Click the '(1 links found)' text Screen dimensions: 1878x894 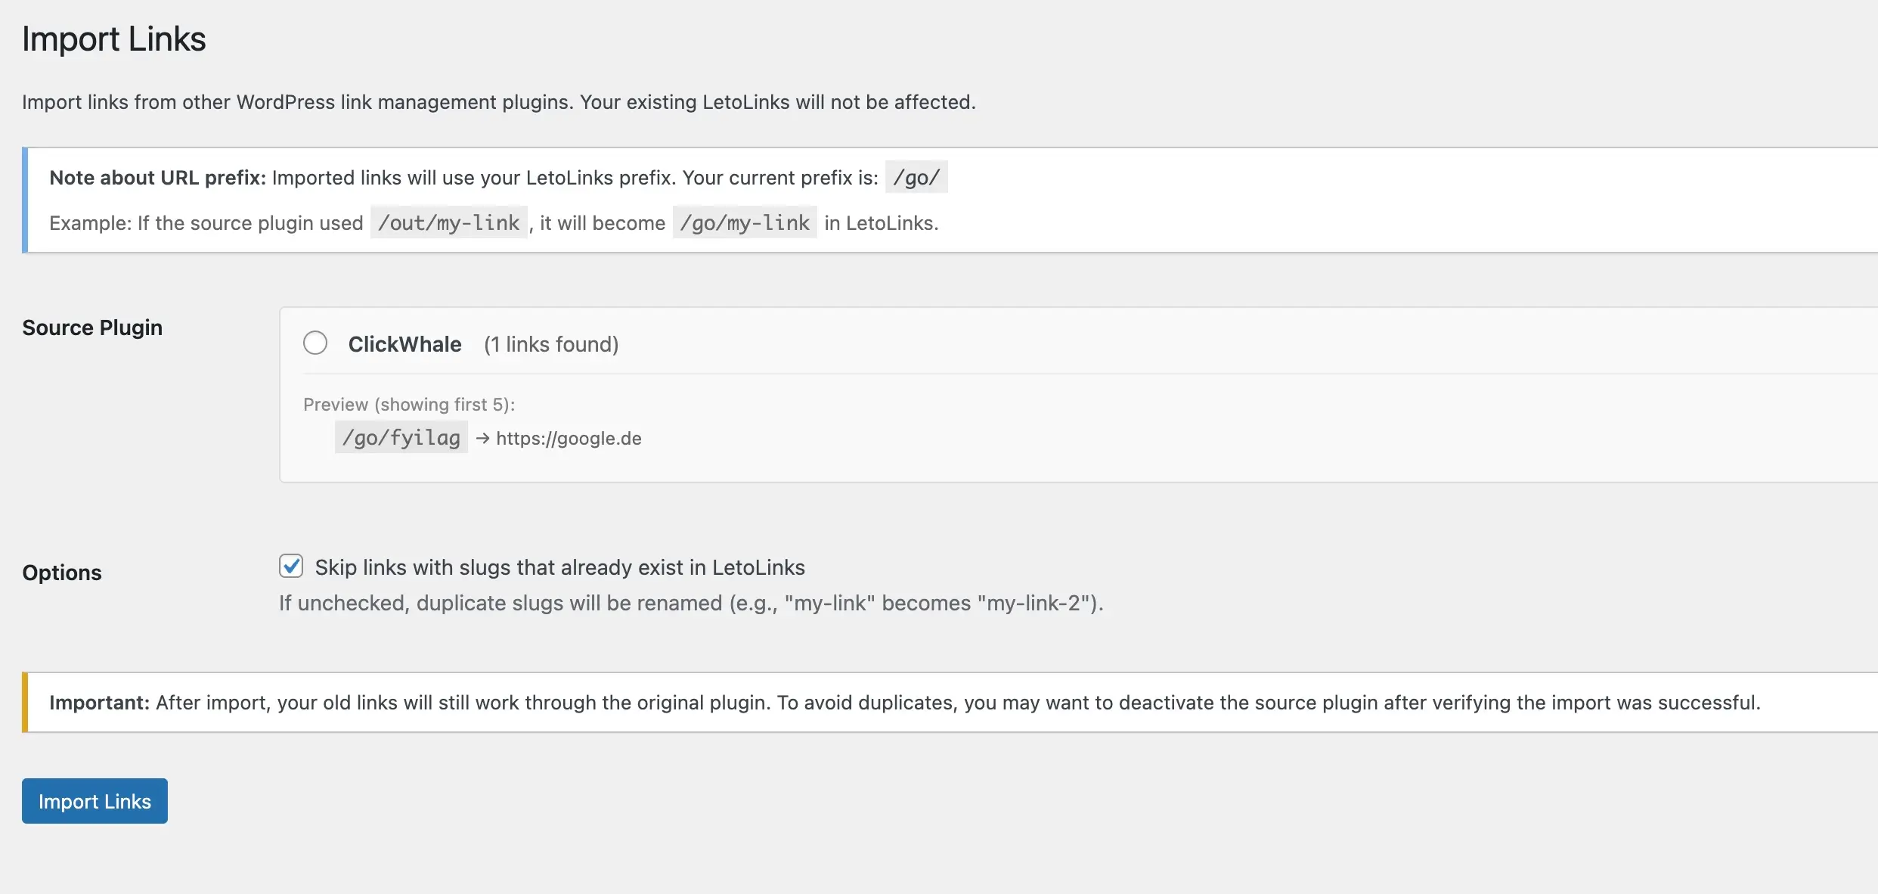pos(551,344)
